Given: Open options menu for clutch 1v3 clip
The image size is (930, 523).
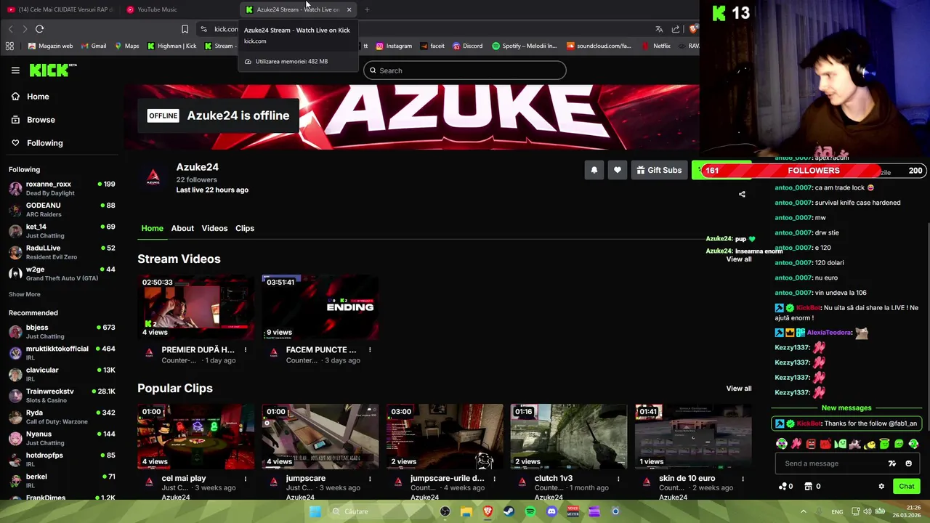Looking at the screenshot, I should click(618, 479).
